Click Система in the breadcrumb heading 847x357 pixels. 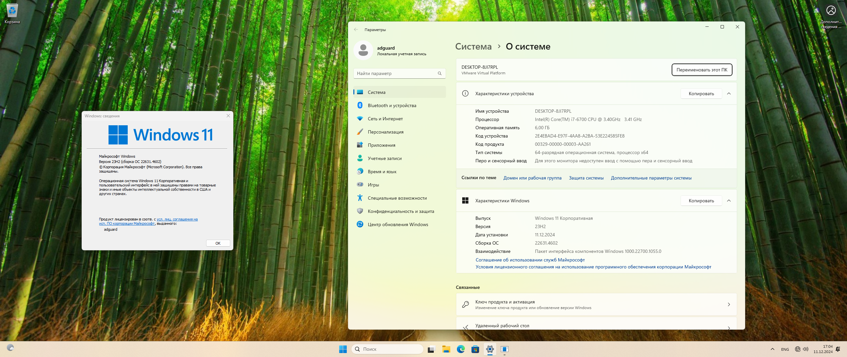click(473, 46)
